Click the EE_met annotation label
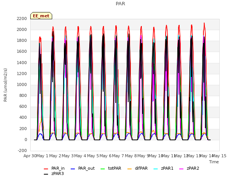 click(x=41, y=16)
